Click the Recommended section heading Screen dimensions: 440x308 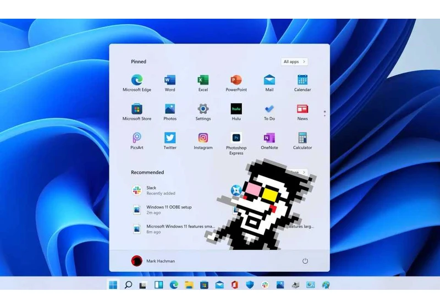(147, 172)
